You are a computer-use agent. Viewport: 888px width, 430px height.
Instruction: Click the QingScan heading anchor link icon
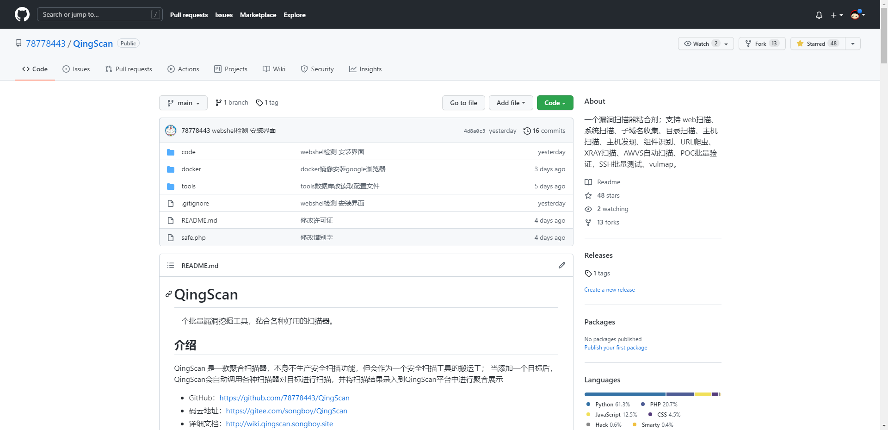pos(169,294)
